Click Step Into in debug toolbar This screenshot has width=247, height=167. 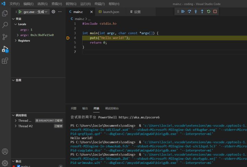pos(196,11)
